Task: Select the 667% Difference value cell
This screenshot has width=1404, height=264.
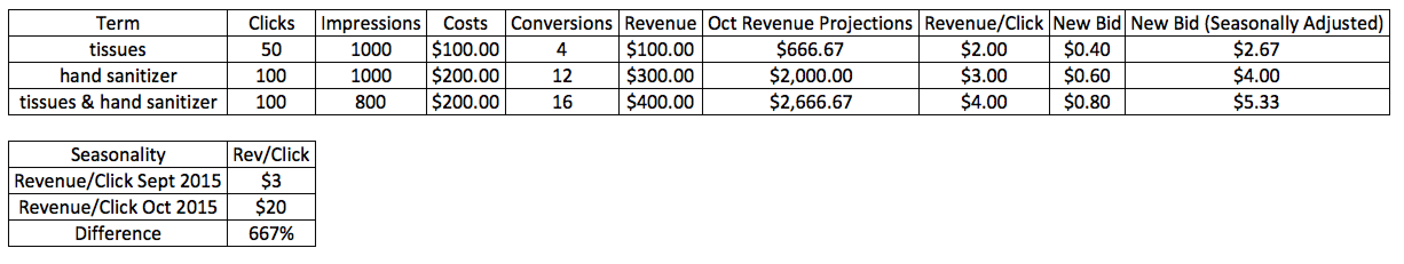Action: pyautogui.click(x=271, y=233)
